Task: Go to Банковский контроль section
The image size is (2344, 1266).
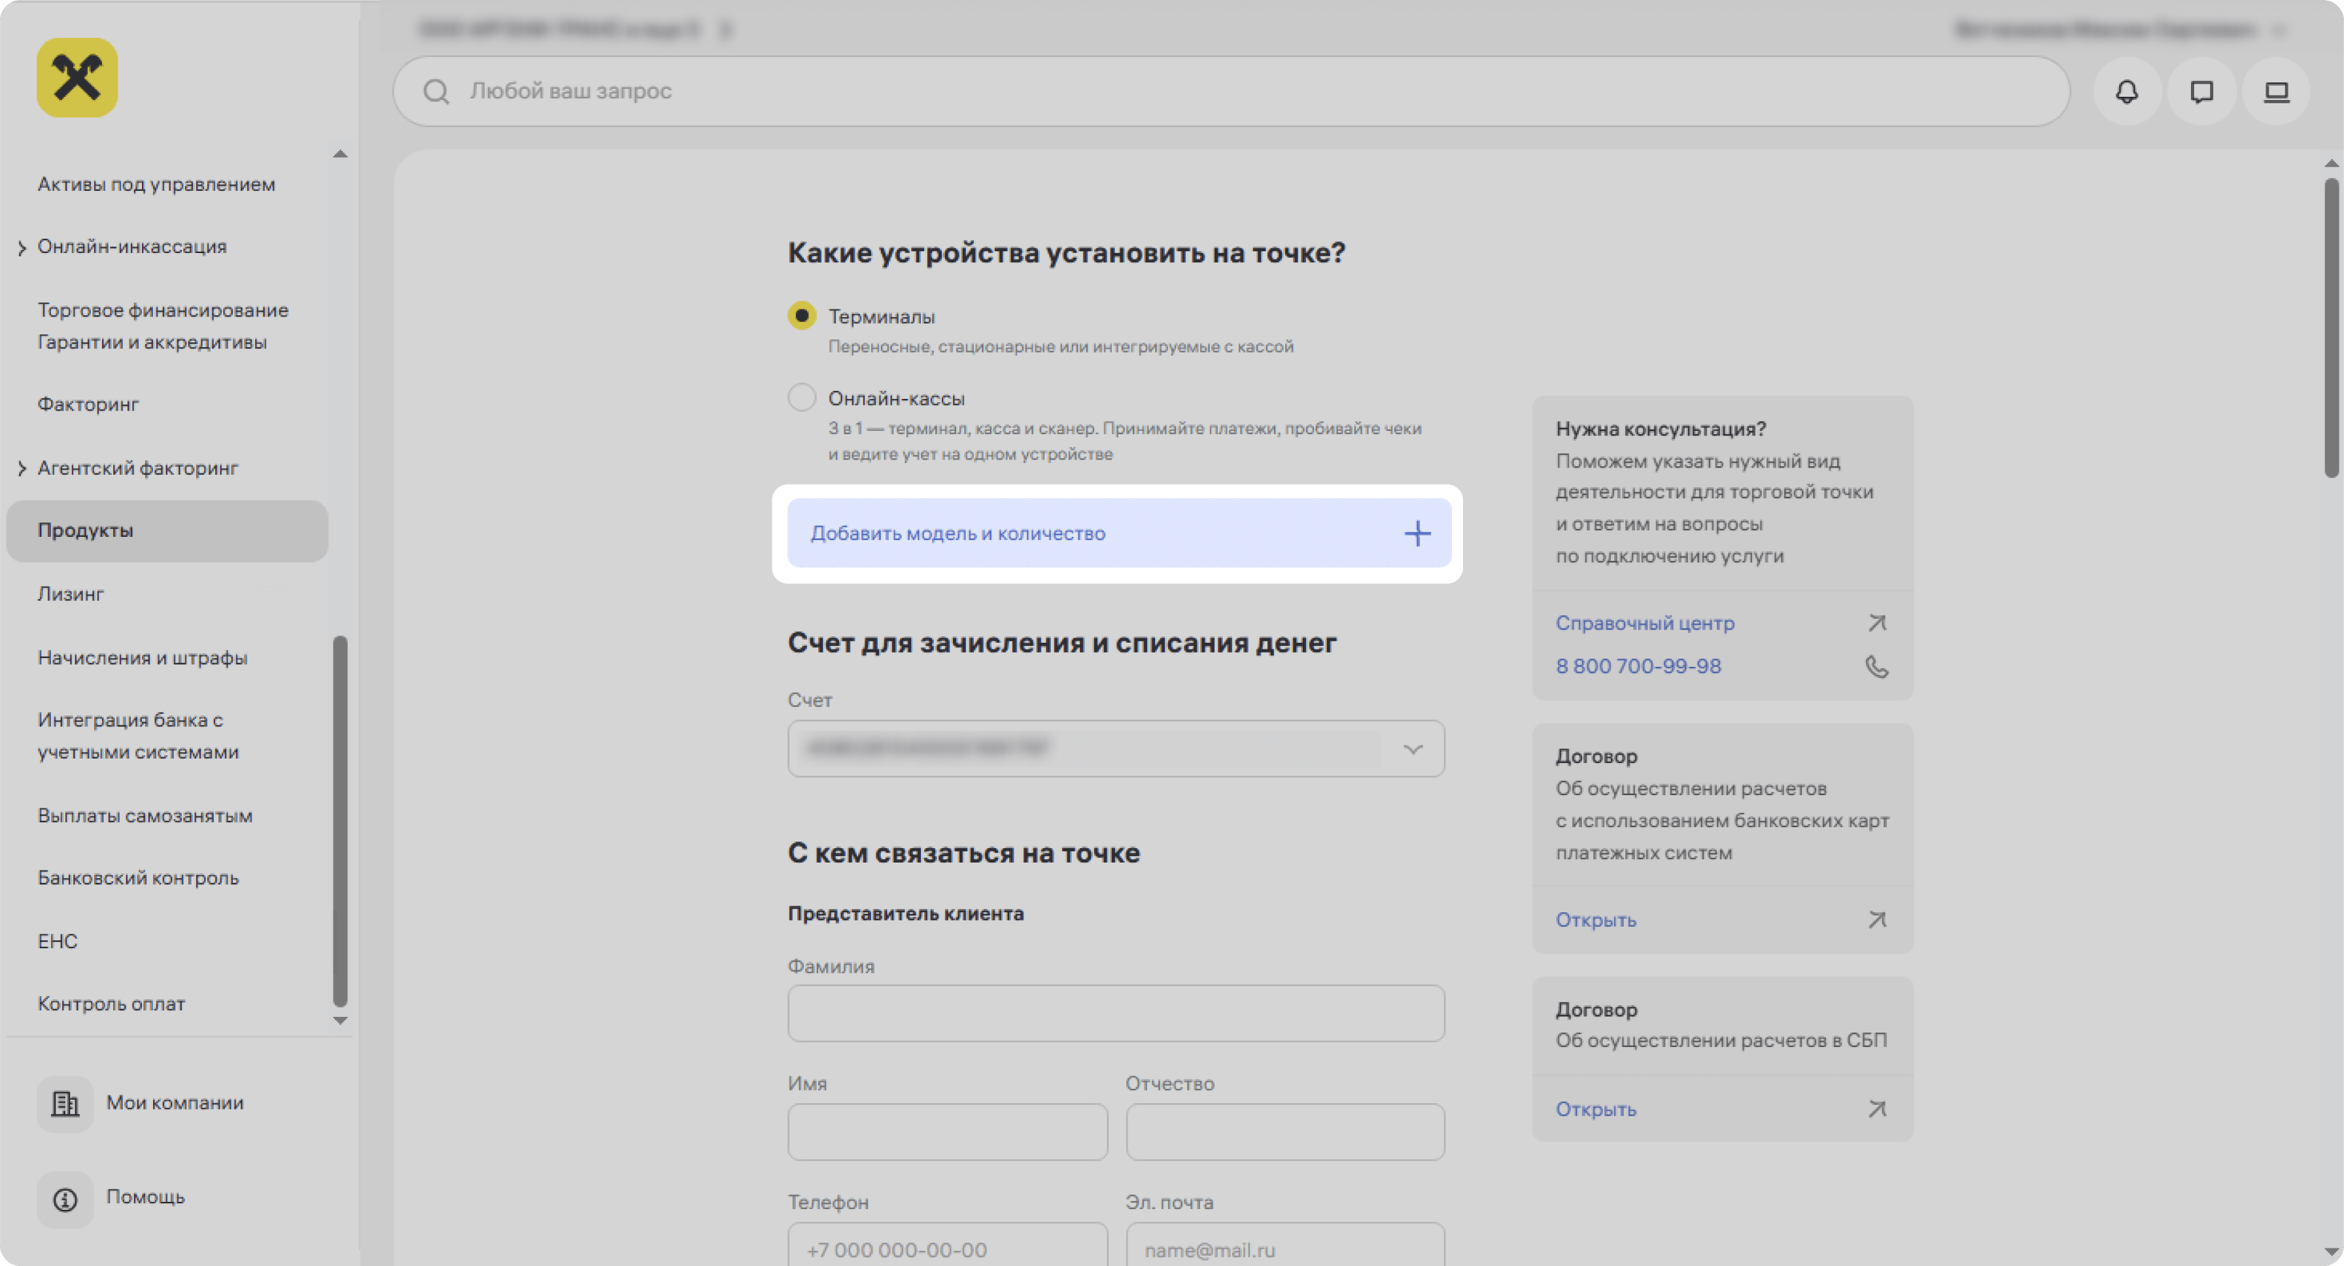Action: click(x=138, y=878)
